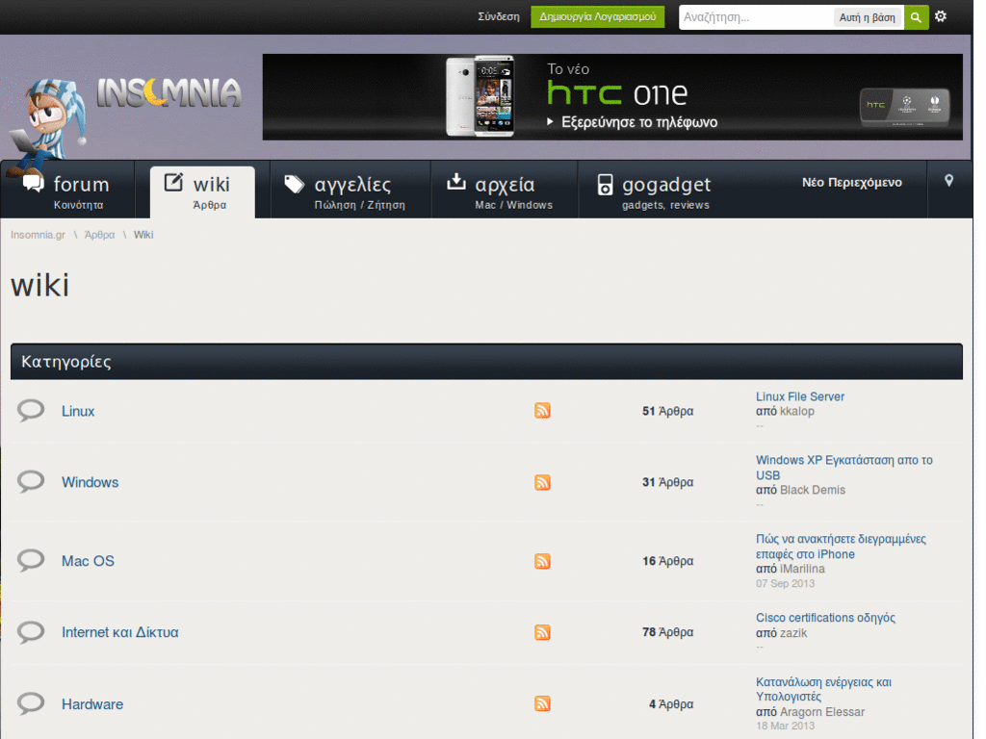Click the Insomnia mascot character image
The image size is (986, 739).
(46, 126)
